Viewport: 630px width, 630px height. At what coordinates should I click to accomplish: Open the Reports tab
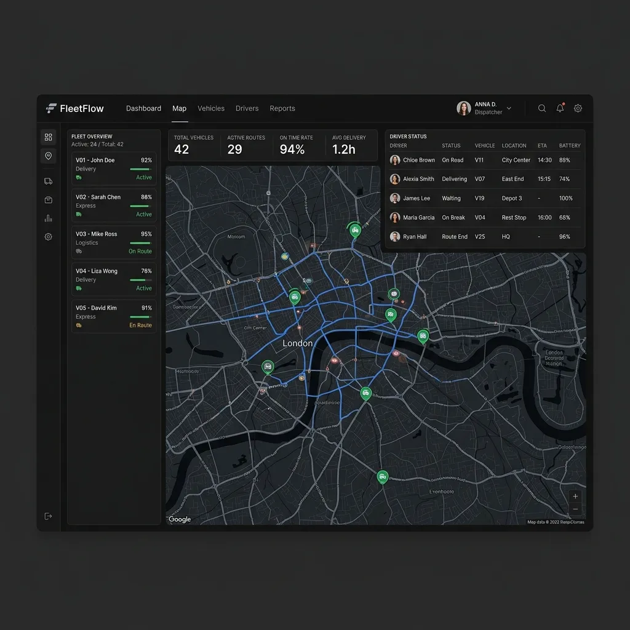282,108
